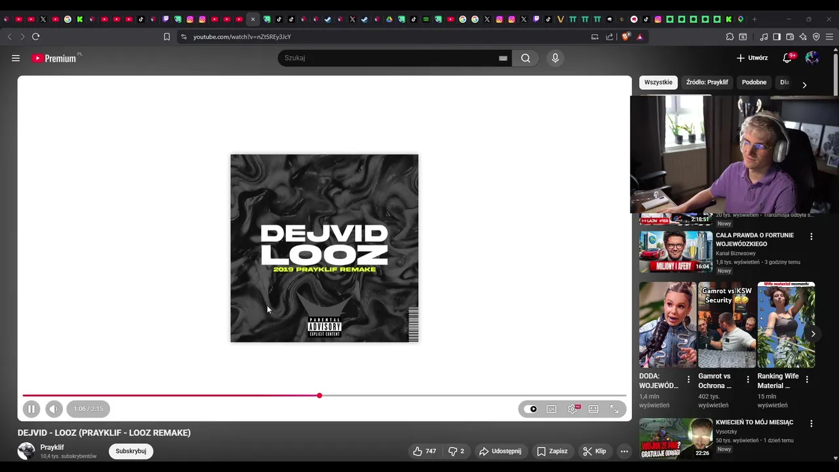
Task: Open the Gamrot vs KSW Security short
Action: pyautogui.click(x=727, y=325)
